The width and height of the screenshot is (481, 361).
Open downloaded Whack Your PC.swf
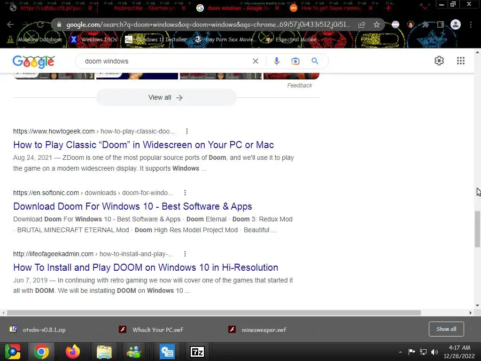pyautogui.click(x=151, y=330)
